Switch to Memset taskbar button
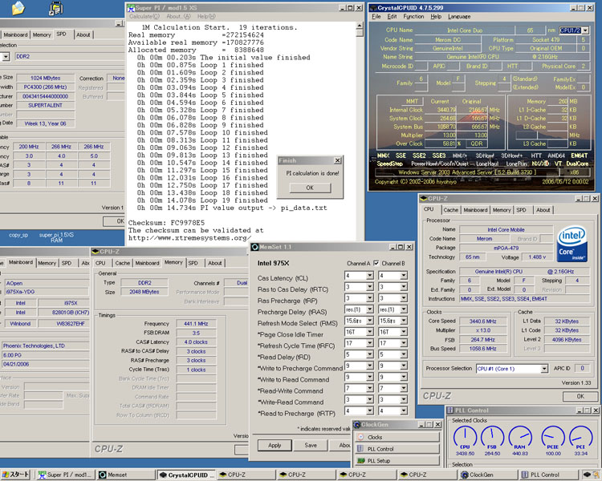602x481 pixels. pos(125,475)
